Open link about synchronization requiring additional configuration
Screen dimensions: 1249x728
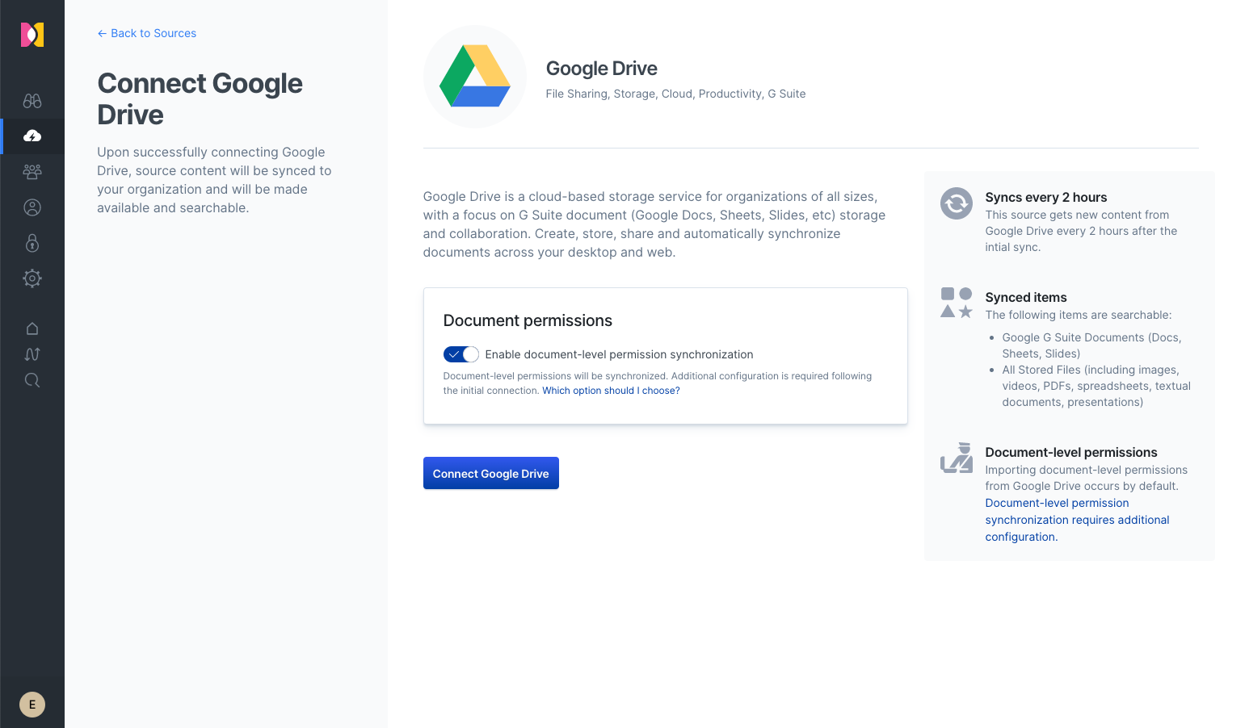(x=1077, y=520)
